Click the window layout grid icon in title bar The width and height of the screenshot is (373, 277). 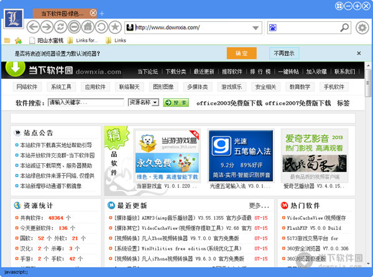tap(339, 6)
